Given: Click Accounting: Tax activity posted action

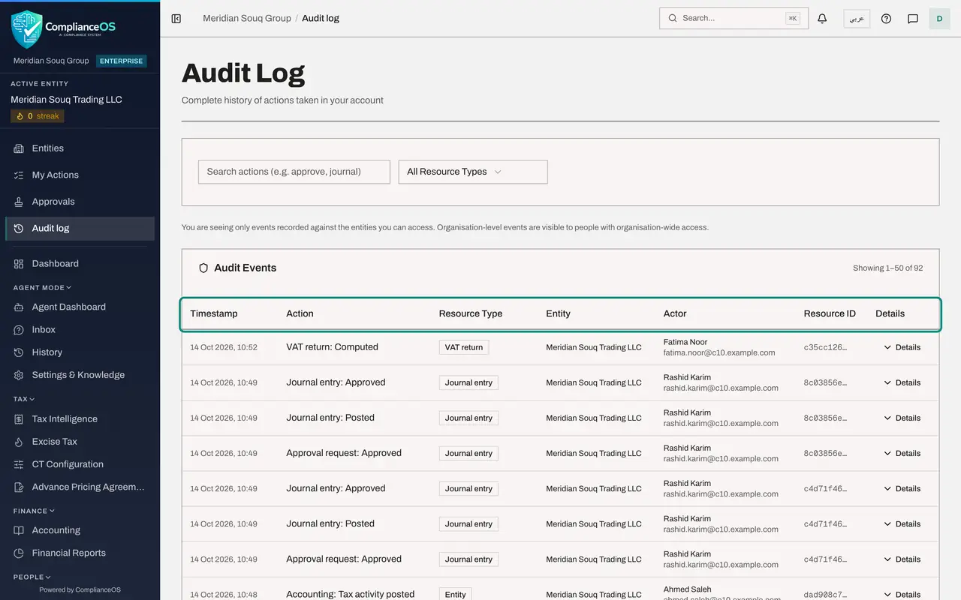Looking at the screenshot, I should [350, 594].
